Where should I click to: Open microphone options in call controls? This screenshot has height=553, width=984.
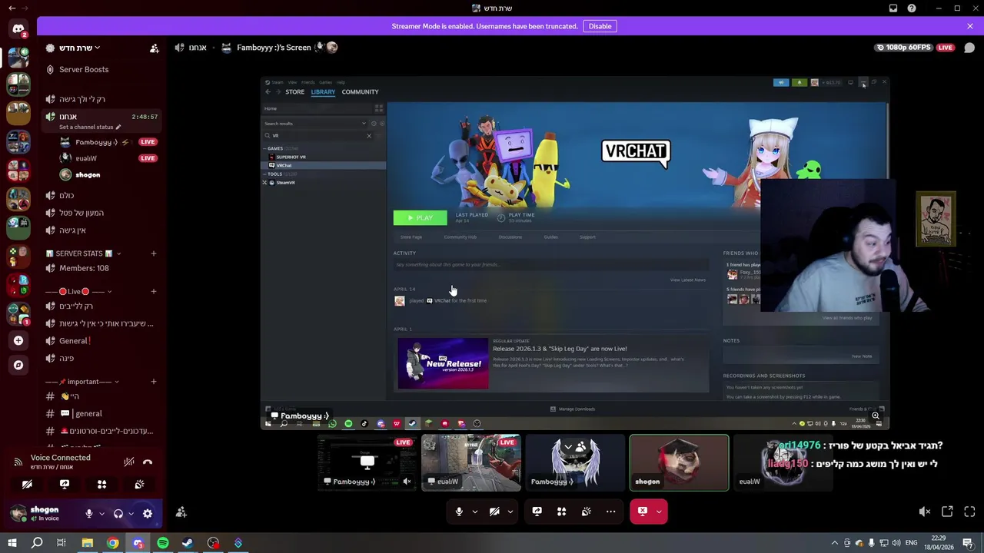point(474,512)
